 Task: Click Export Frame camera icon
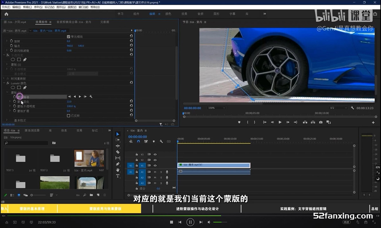point(321,122)
